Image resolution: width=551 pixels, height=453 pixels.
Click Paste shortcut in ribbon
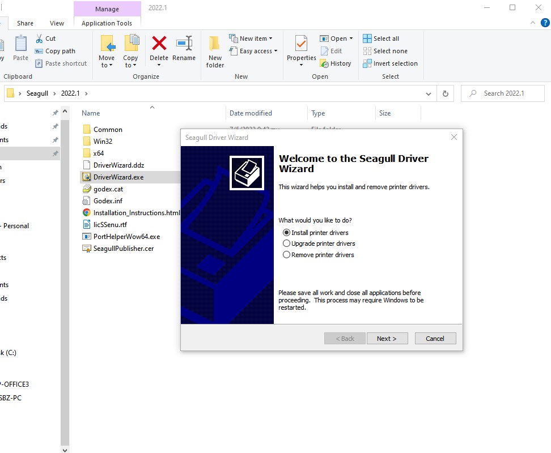click(x=61, y=63)
